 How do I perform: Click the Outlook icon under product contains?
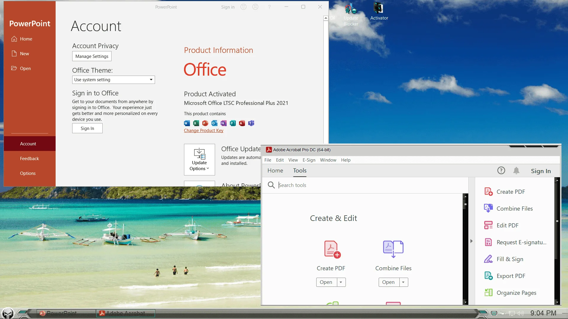click(214, 123)
